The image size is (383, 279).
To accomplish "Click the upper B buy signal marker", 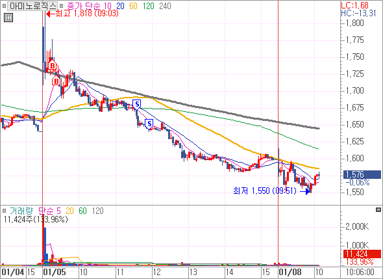I will 53,66.
